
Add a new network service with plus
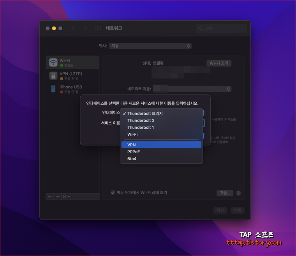point(50,196)
